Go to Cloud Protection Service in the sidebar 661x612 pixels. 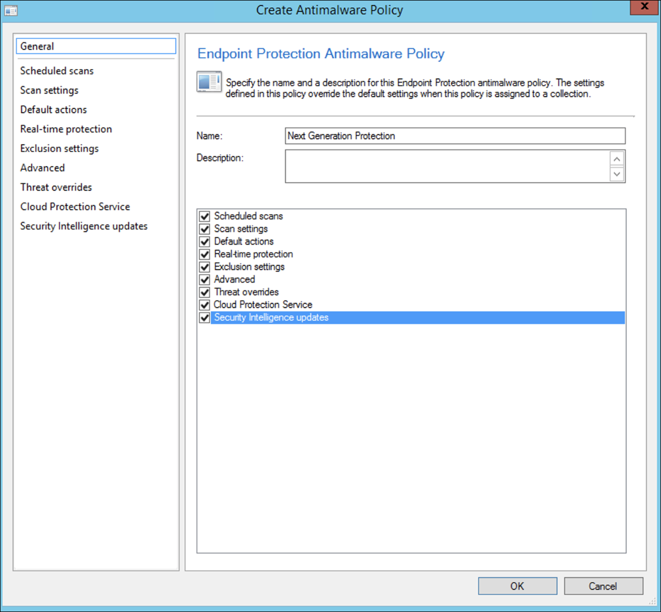tap(75, 206)
